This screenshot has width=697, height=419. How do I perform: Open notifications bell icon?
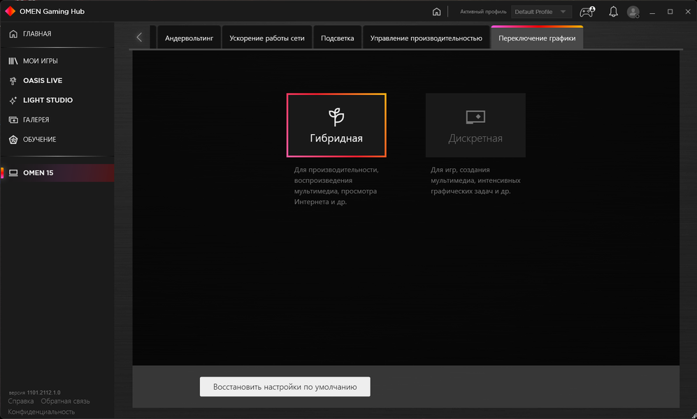613,12
